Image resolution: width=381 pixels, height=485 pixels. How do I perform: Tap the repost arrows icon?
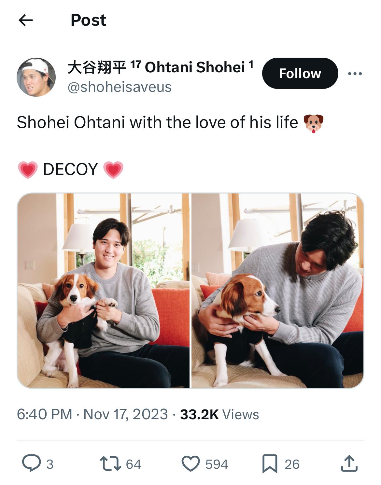tap(110, 464)
